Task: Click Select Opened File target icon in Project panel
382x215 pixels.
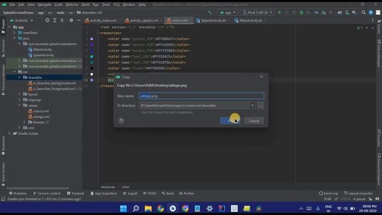Action: point(48,20)
